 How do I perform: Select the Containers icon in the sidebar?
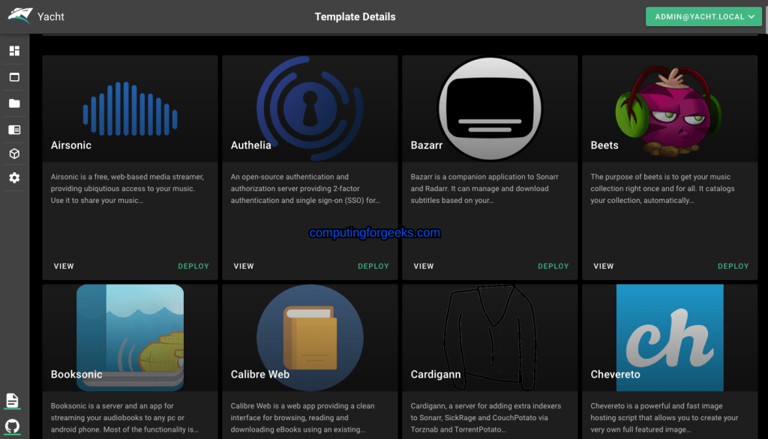coord(13,76)
